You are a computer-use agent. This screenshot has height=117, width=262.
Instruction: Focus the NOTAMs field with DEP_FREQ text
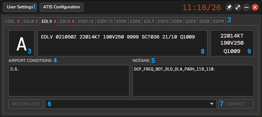193,81
